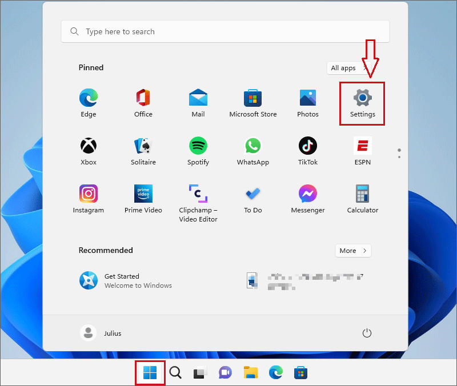Open the All apps list
The image size is (457, 386).
348,68
